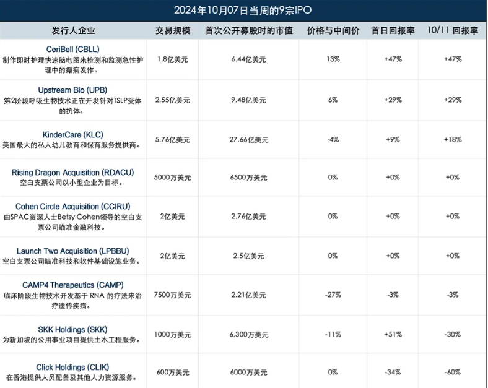
Task: Click Launch Two market cap 2.5亿美元
Action: 248,256
